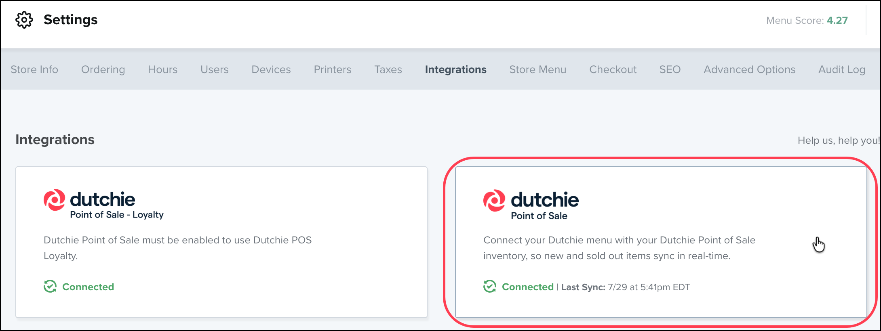This screenshot has height=331, width=881.
Task: Go to the Hours tab
Action: pyautogui.click(x=162, y=69)
